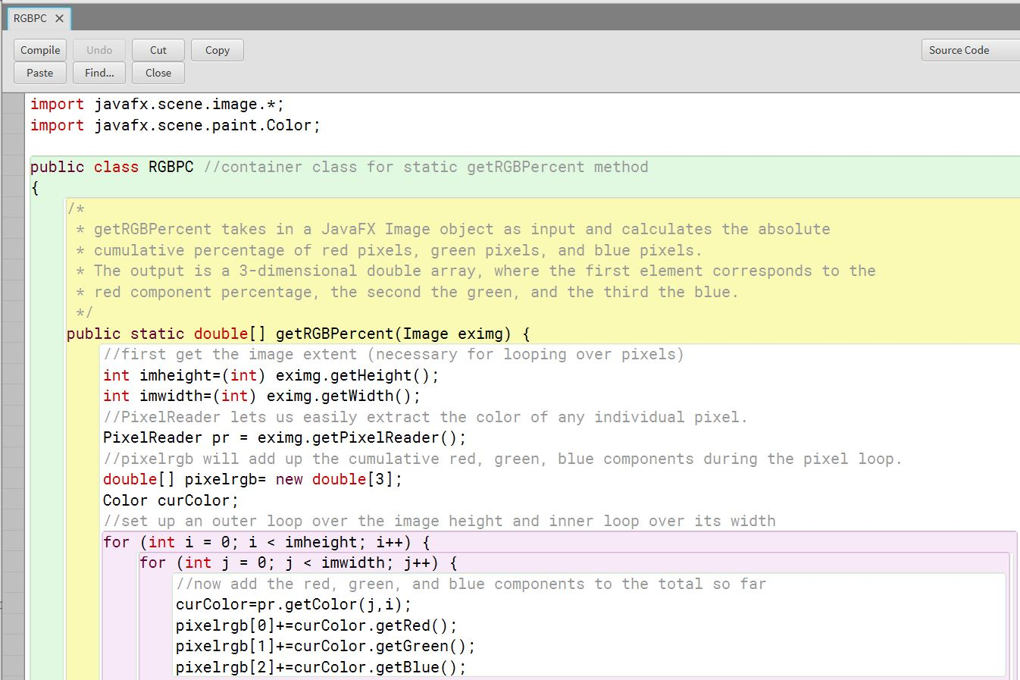Close the RGBPC tab with its X
1020x680 pixels.
[x=61, y=17]
